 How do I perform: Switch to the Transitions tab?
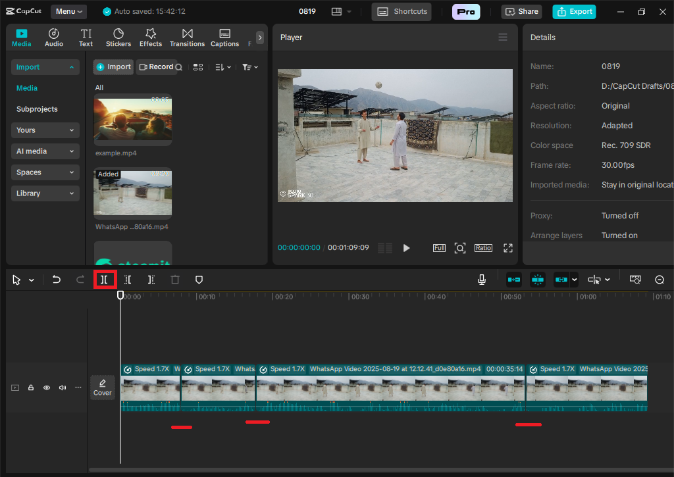(187, 38)
